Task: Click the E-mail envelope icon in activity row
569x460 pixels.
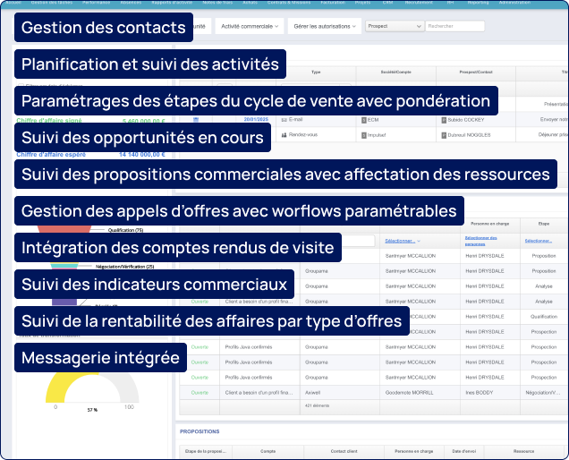Action: coord(284,119)
